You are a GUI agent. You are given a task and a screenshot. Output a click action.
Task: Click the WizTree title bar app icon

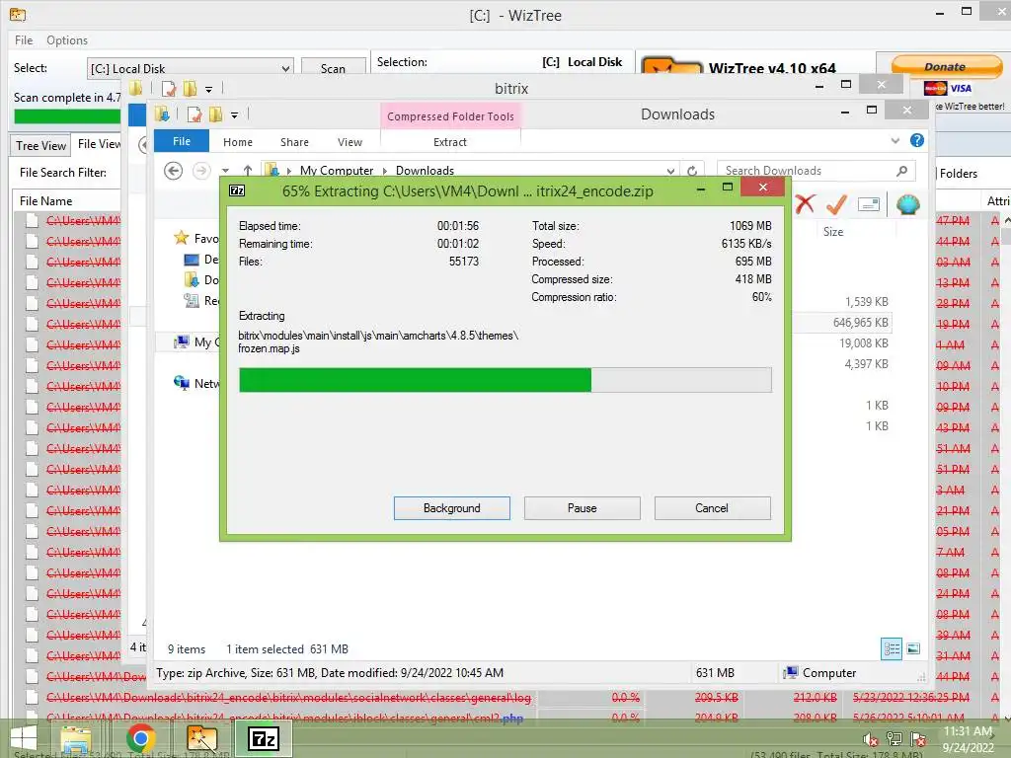coord(18,14)
